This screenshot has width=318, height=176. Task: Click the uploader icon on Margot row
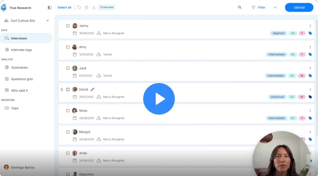99,139
